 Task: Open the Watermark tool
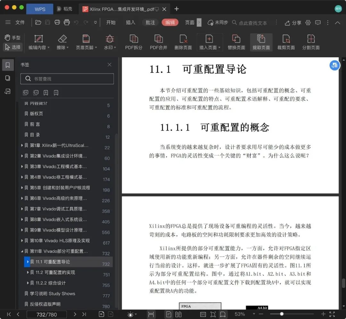[110, 42]
